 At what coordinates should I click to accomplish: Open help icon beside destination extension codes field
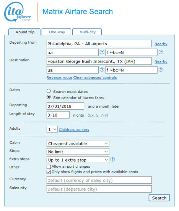[x=161, y=70]
